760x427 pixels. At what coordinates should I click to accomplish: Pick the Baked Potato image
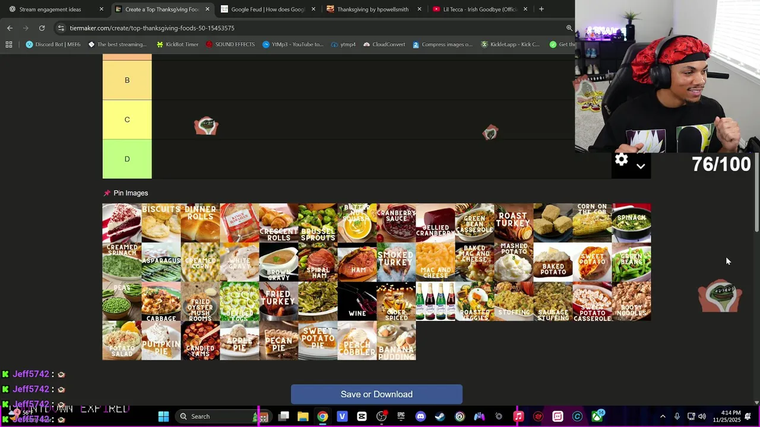point(553,262)
